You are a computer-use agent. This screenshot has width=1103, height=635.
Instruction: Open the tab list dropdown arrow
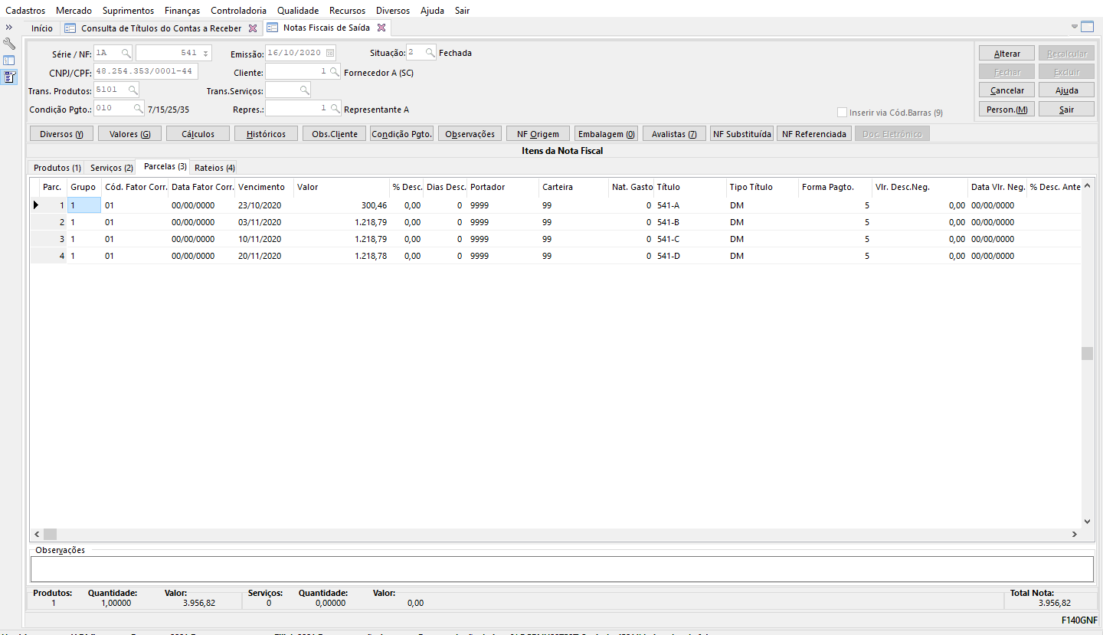pyautogui.click(x=1074, y=27)
